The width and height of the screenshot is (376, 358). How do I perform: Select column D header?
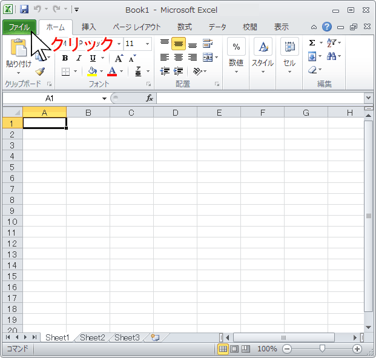pos(176,112)
